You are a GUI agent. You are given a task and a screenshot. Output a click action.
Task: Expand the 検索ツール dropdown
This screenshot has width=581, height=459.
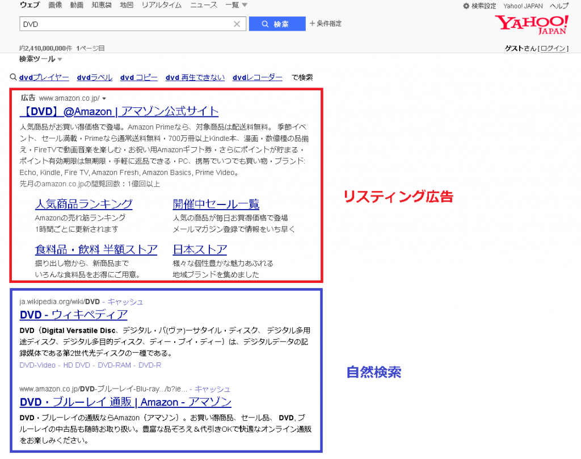[x=40, y=59]
